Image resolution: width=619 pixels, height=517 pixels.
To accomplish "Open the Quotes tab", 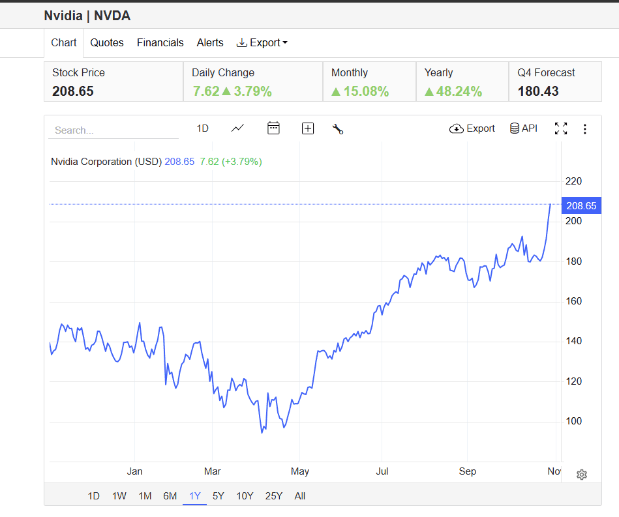I will tap(106, 42).
